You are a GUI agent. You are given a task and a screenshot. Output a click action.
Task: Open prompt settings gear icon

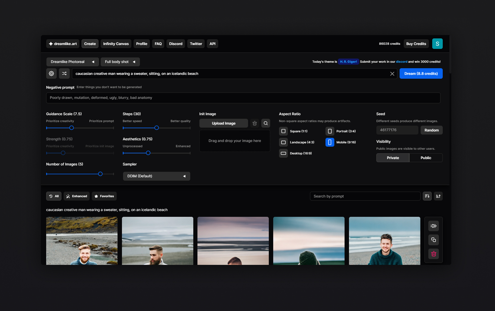[51, 73]
